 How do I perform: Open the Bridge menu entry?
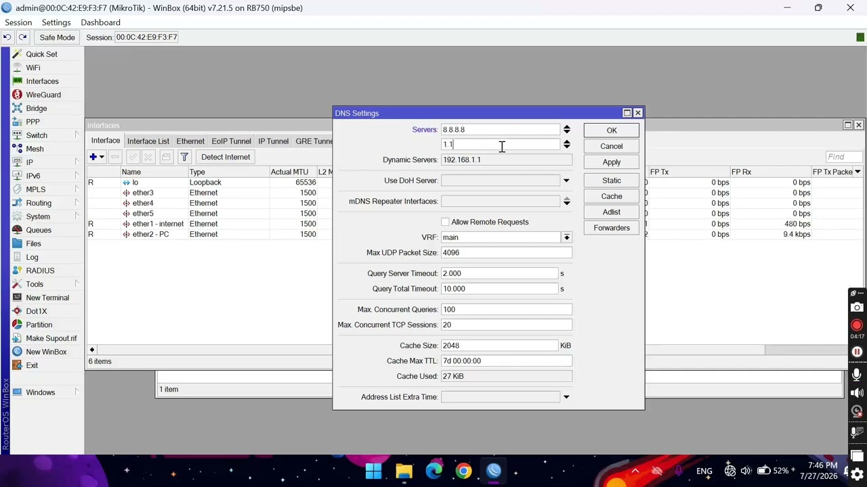tap(37, 108)
